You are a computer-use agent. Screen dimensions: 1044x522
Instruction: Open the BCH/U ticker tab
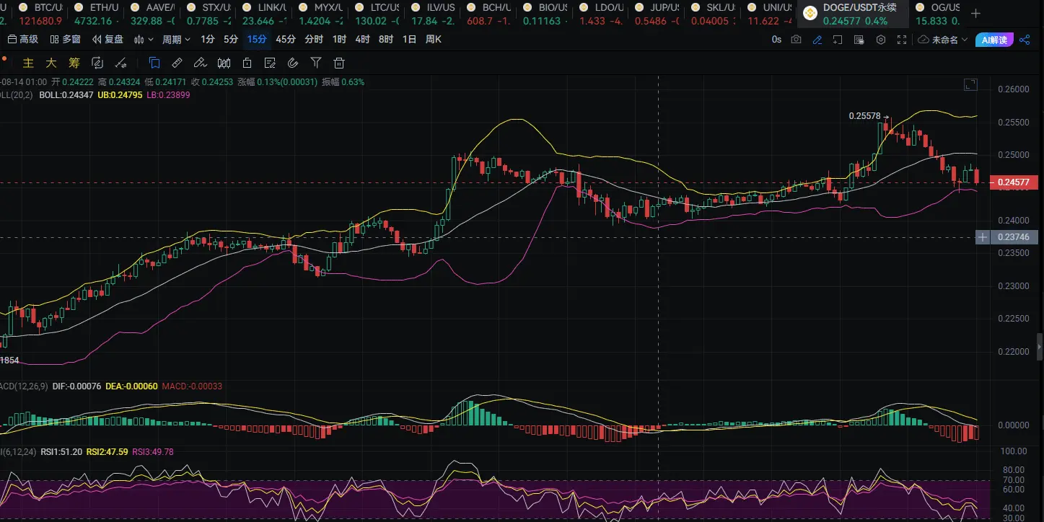click(x=489, y=14)
